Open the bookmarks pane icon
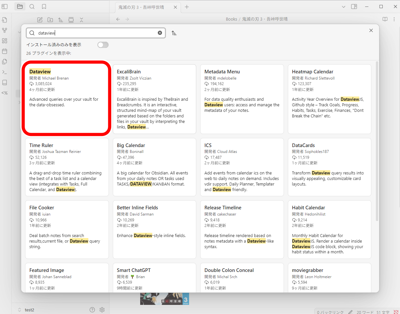This screenshot has height=314, width=400. point(44,7)
